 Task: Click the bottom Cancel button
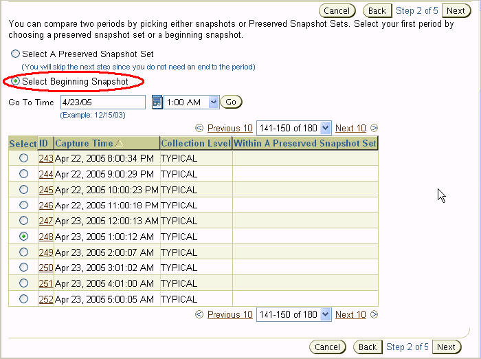click(327, 347)
